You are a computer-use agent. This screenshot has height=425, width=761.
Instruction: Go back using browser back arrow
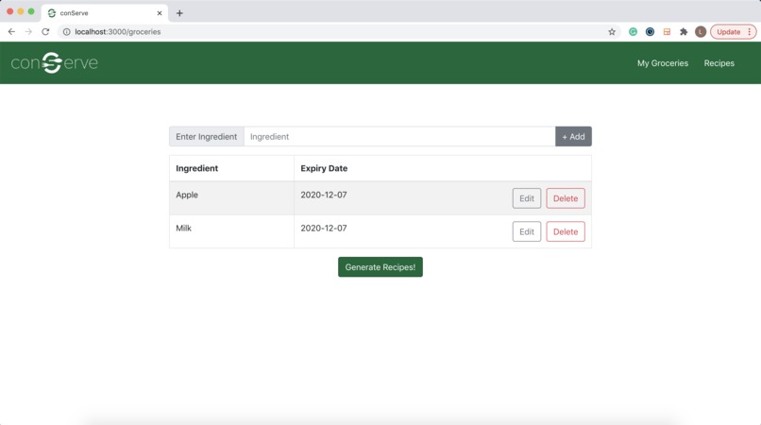(11, 31)
